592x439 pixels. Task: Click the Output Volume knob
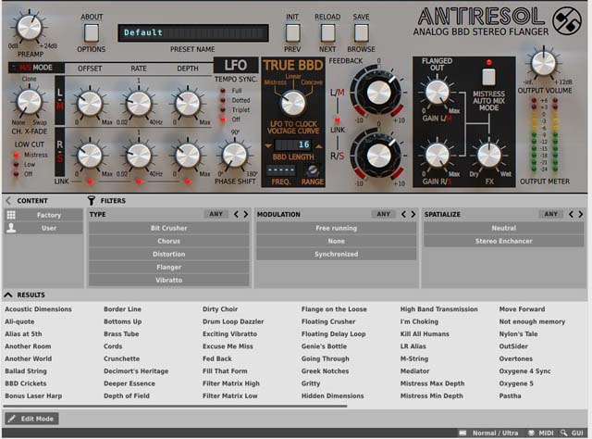tap(541, 63)
